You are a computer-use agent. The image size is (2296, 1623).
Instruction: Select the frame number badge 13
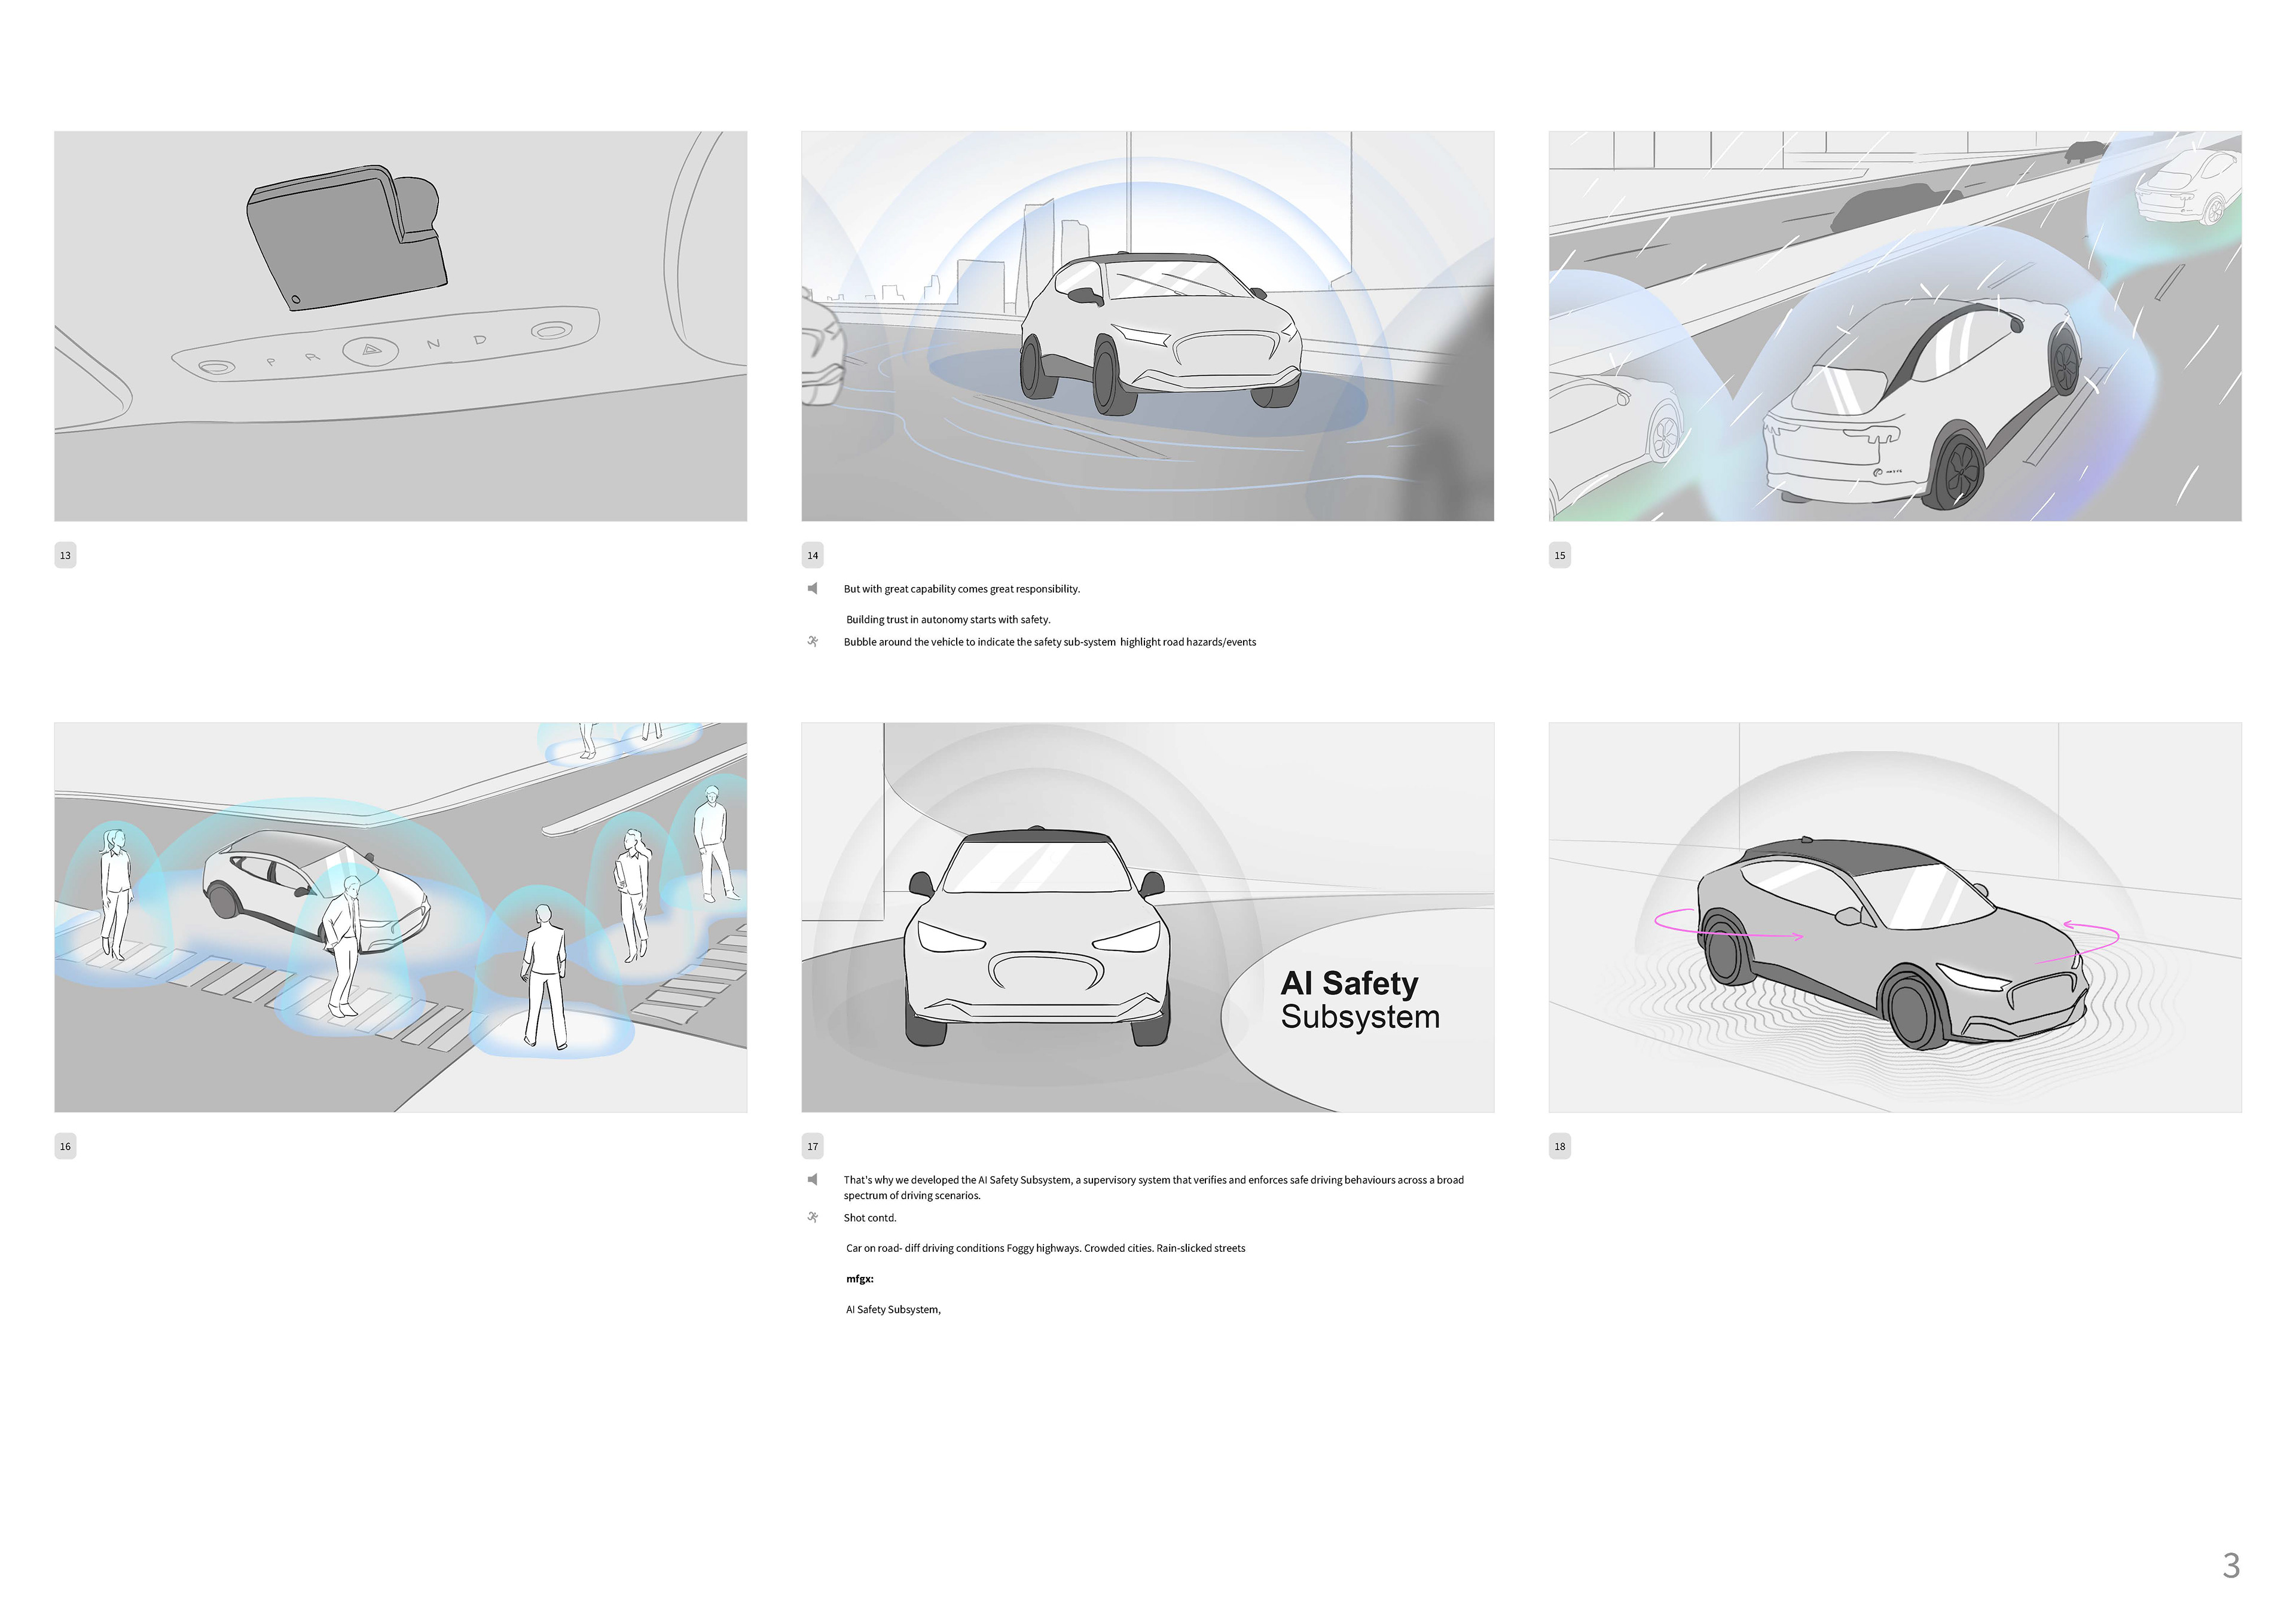65,555
